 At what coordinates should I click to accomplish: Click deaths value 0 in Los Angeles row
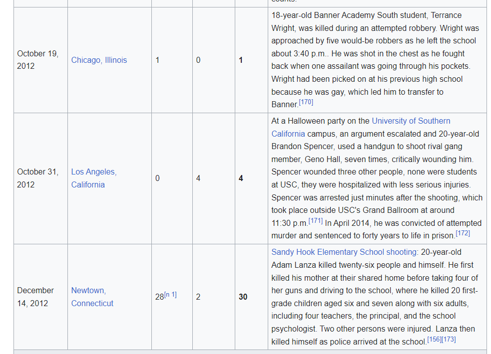coord(157,178)
